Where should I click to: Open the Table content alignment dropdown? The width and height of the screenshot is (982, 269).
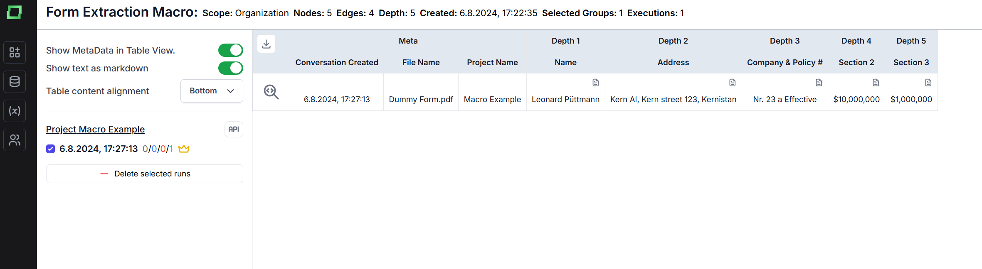211,91
